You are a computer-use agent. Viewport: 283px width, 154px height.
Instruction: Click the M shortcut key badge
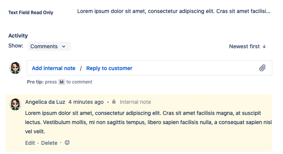pos(61,82)
